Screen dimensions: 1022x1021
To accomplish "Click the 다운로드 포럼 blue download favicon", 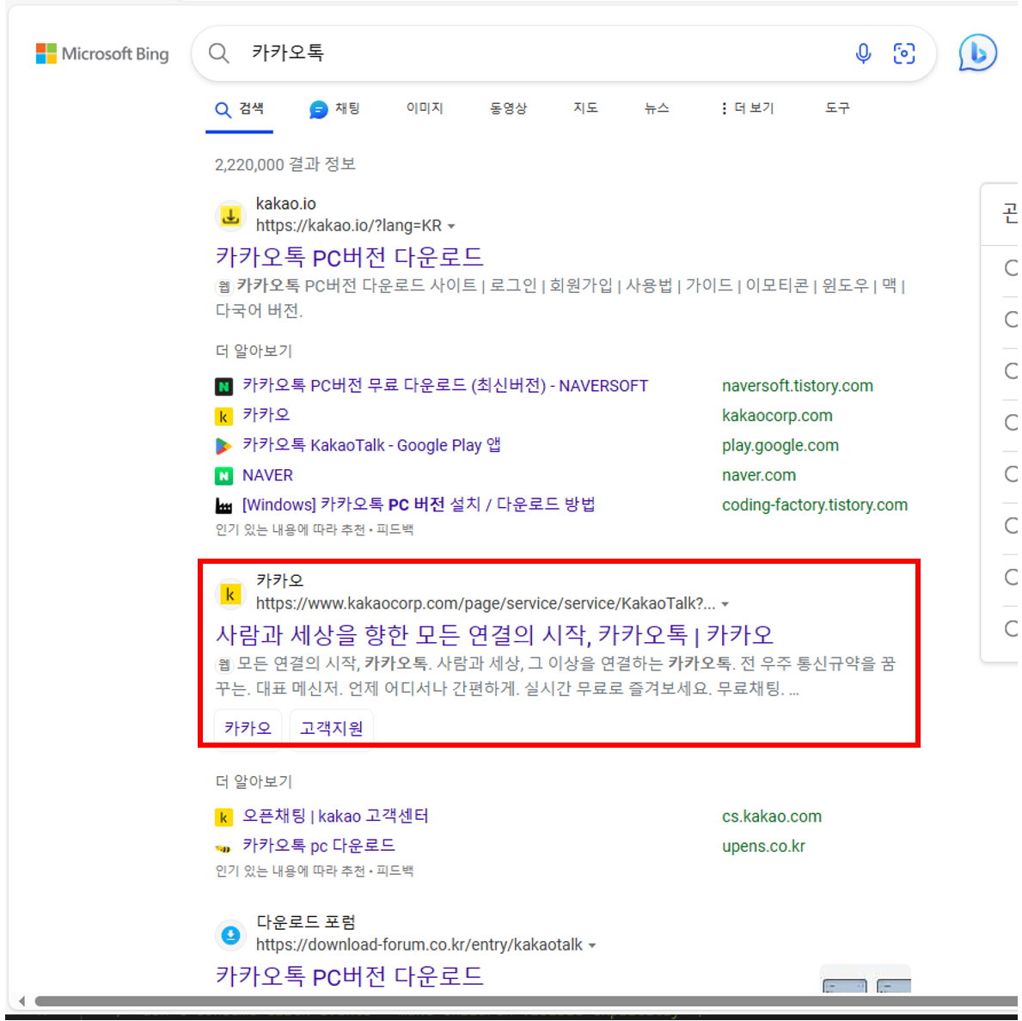I will 230,935.
